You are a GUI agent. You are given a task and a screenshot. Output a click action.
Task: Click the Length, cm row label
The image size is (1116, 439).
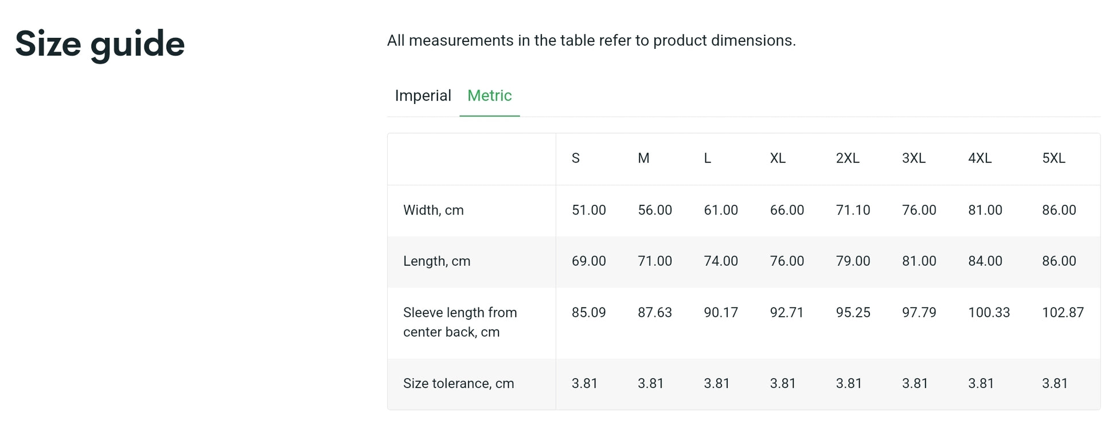tap(436, 262)
